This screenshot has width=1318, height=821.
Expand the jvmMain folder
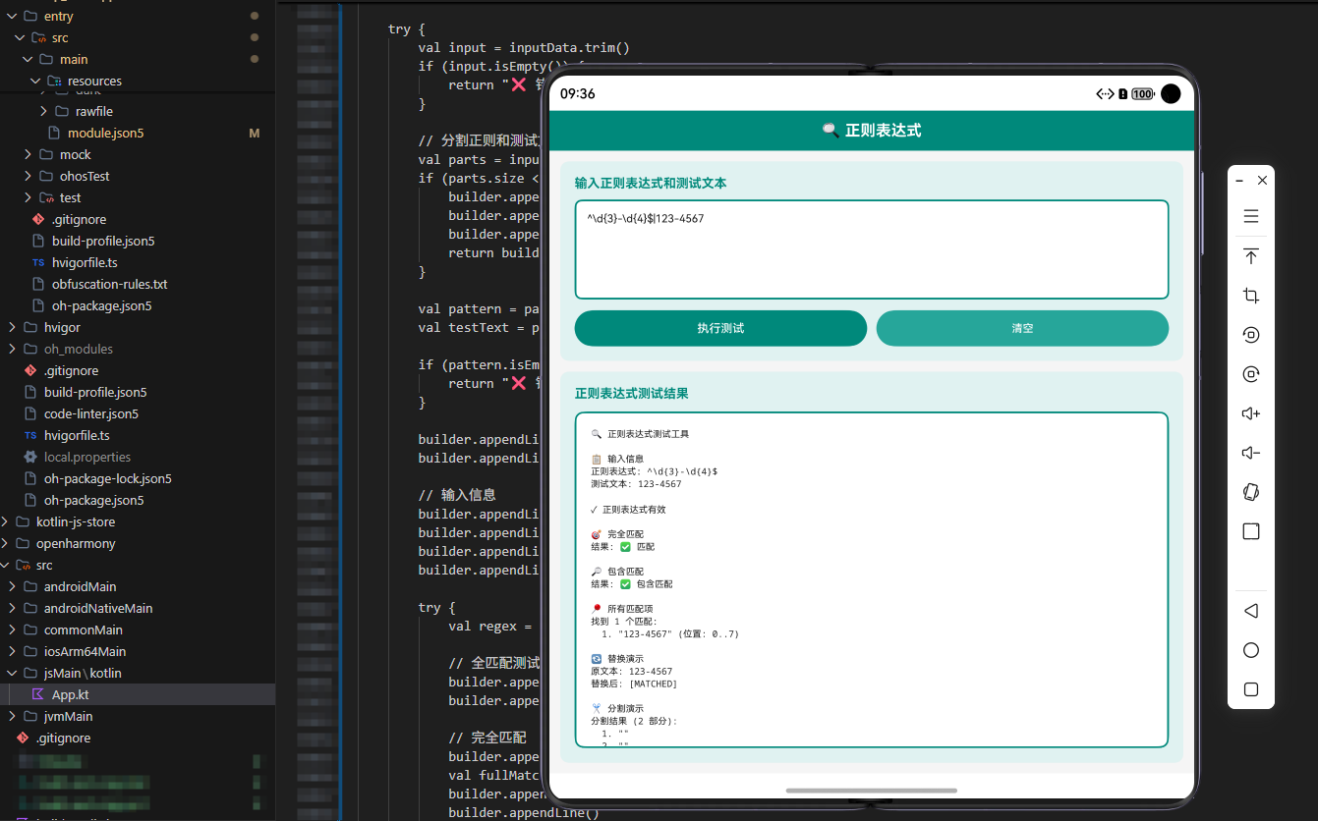tap(12, 716)
